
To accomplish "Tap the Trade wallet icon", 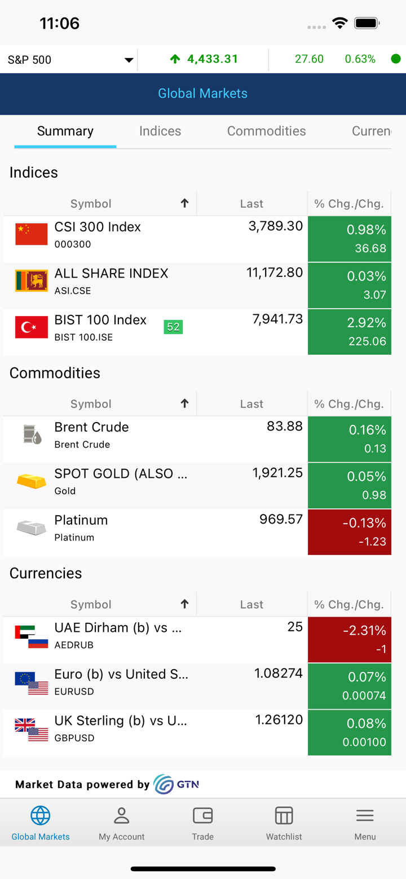I will coord(202,816).
